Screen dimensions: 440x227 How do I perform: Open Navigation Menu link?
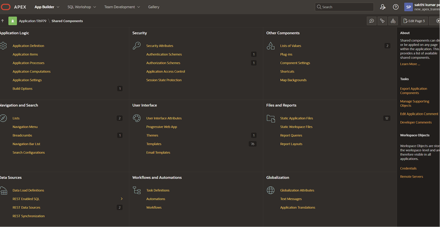(x=25, y=127)
